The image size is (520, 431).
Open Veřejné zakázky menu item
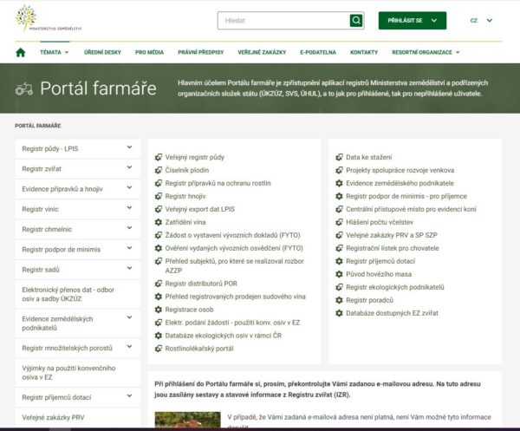[262, 52]
